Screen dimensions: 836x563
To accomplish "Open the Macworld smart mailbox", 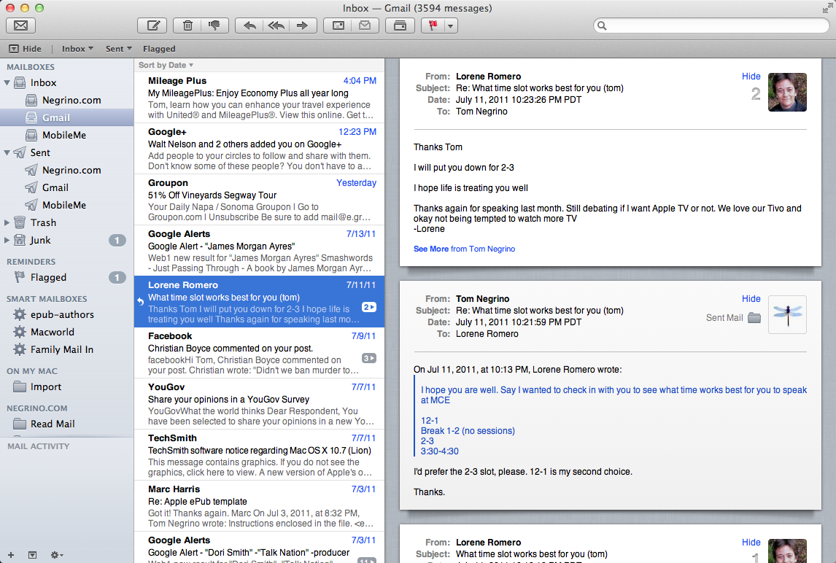I will pyautogui.click(x=66, y=332).
